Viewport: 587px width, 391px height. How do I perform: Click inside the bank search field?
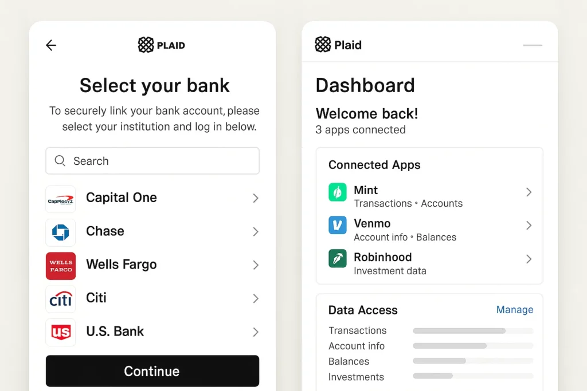(152, 161)
